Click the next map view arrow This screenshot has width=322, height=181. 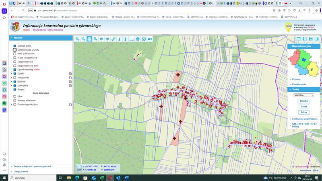pos(107,39)
